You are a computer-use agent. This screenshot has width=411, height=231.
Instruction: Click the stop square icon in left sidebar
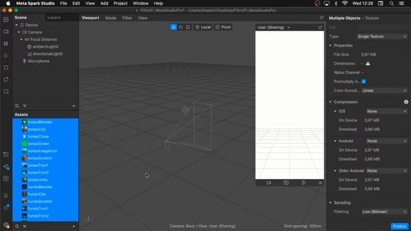click(6, 67)
